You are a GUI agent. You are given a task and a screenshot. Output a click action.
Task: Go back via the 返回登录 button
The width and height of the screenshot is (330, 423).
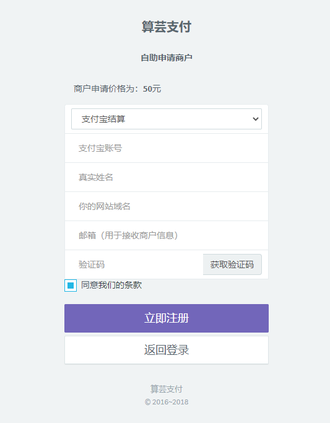coord(167,350)
